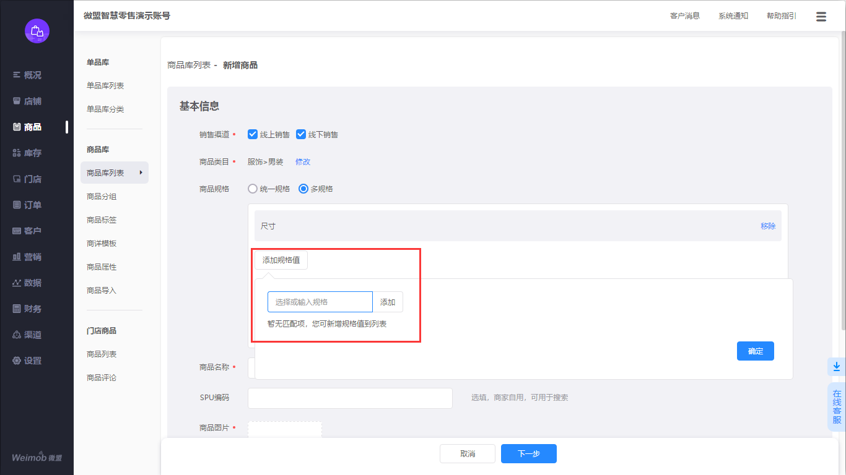
Task: Click 修改 next to 商品类目
Action: 303,162
